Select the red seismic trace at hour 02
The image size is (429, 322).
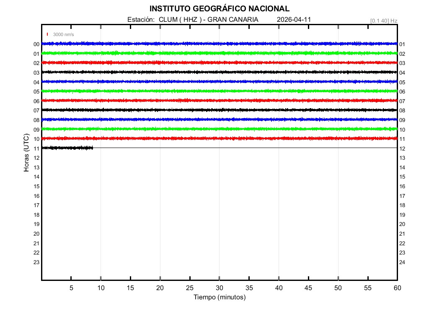pyautogui.click(x=219, y=62)
